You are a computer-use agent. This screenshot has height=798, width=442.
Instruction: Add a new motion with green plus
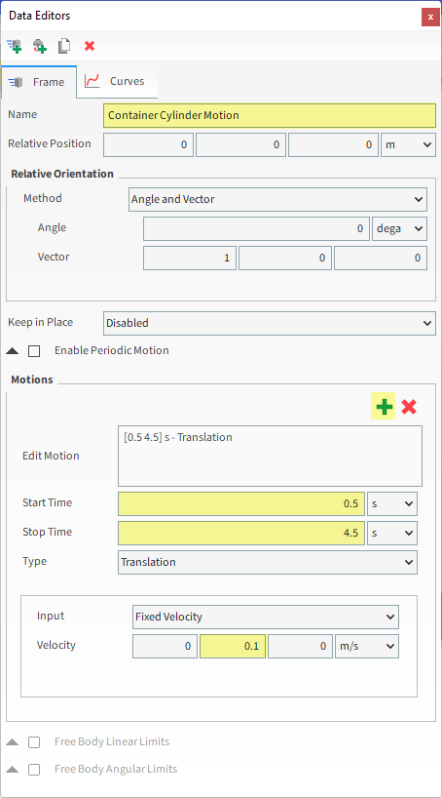click(385, 407)
